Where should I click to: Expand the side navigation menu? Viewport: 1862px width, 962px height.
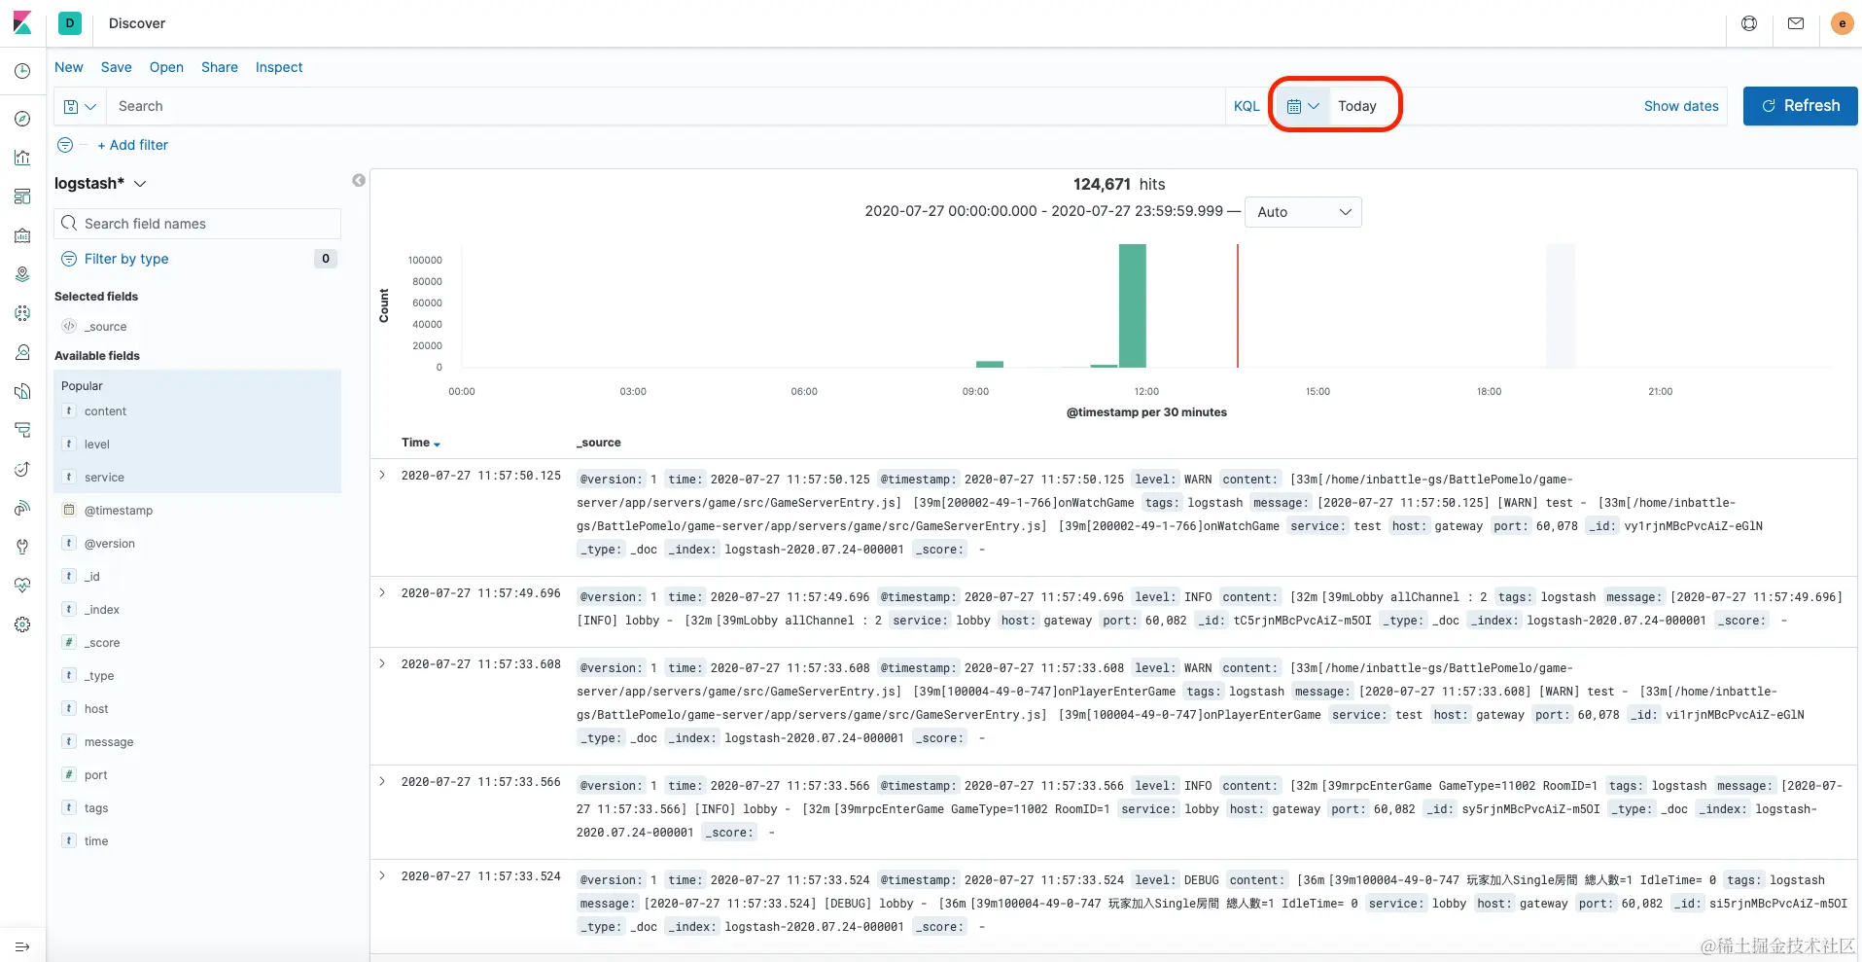click(22, 946)
